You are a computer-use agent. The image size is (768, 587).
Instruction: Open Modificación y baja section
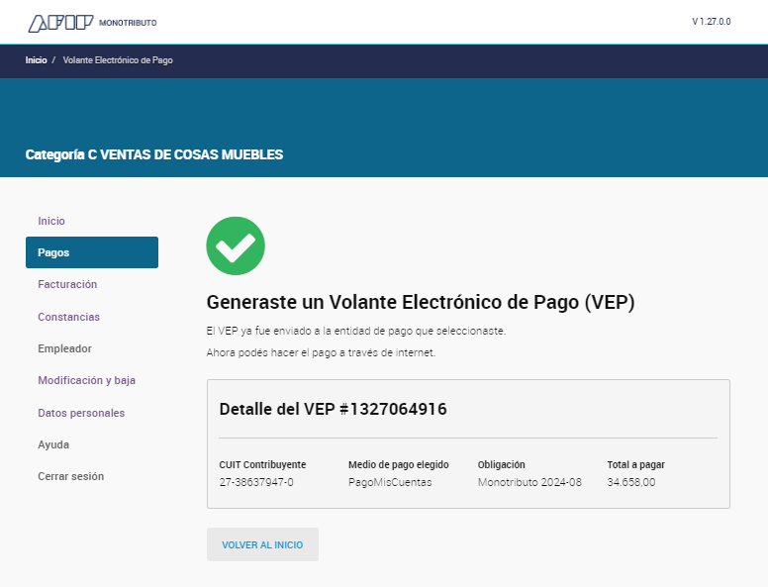pyautogui.click(x=87, y=380)
